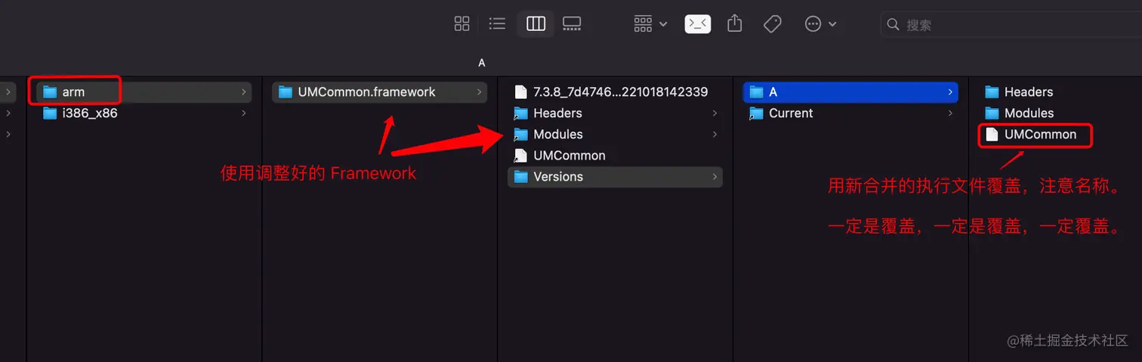
Task: Expand the arm folder chevron
Action: point(244,92)
